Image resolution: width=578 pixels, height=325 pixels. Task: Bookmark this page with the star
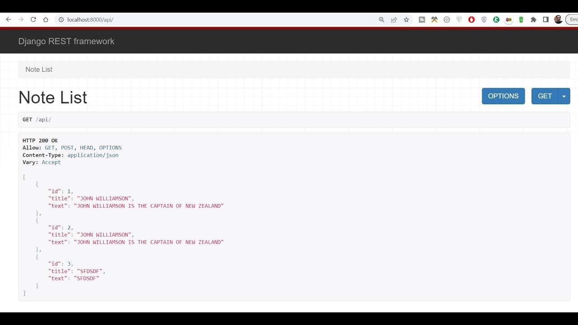[x=406, y=19]
